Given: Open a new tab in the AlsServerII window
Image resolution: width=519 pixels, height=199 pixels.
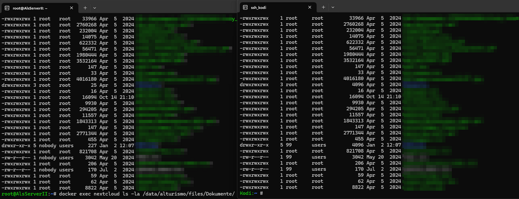Looking at the screenshot, I should tap(85, 7).
